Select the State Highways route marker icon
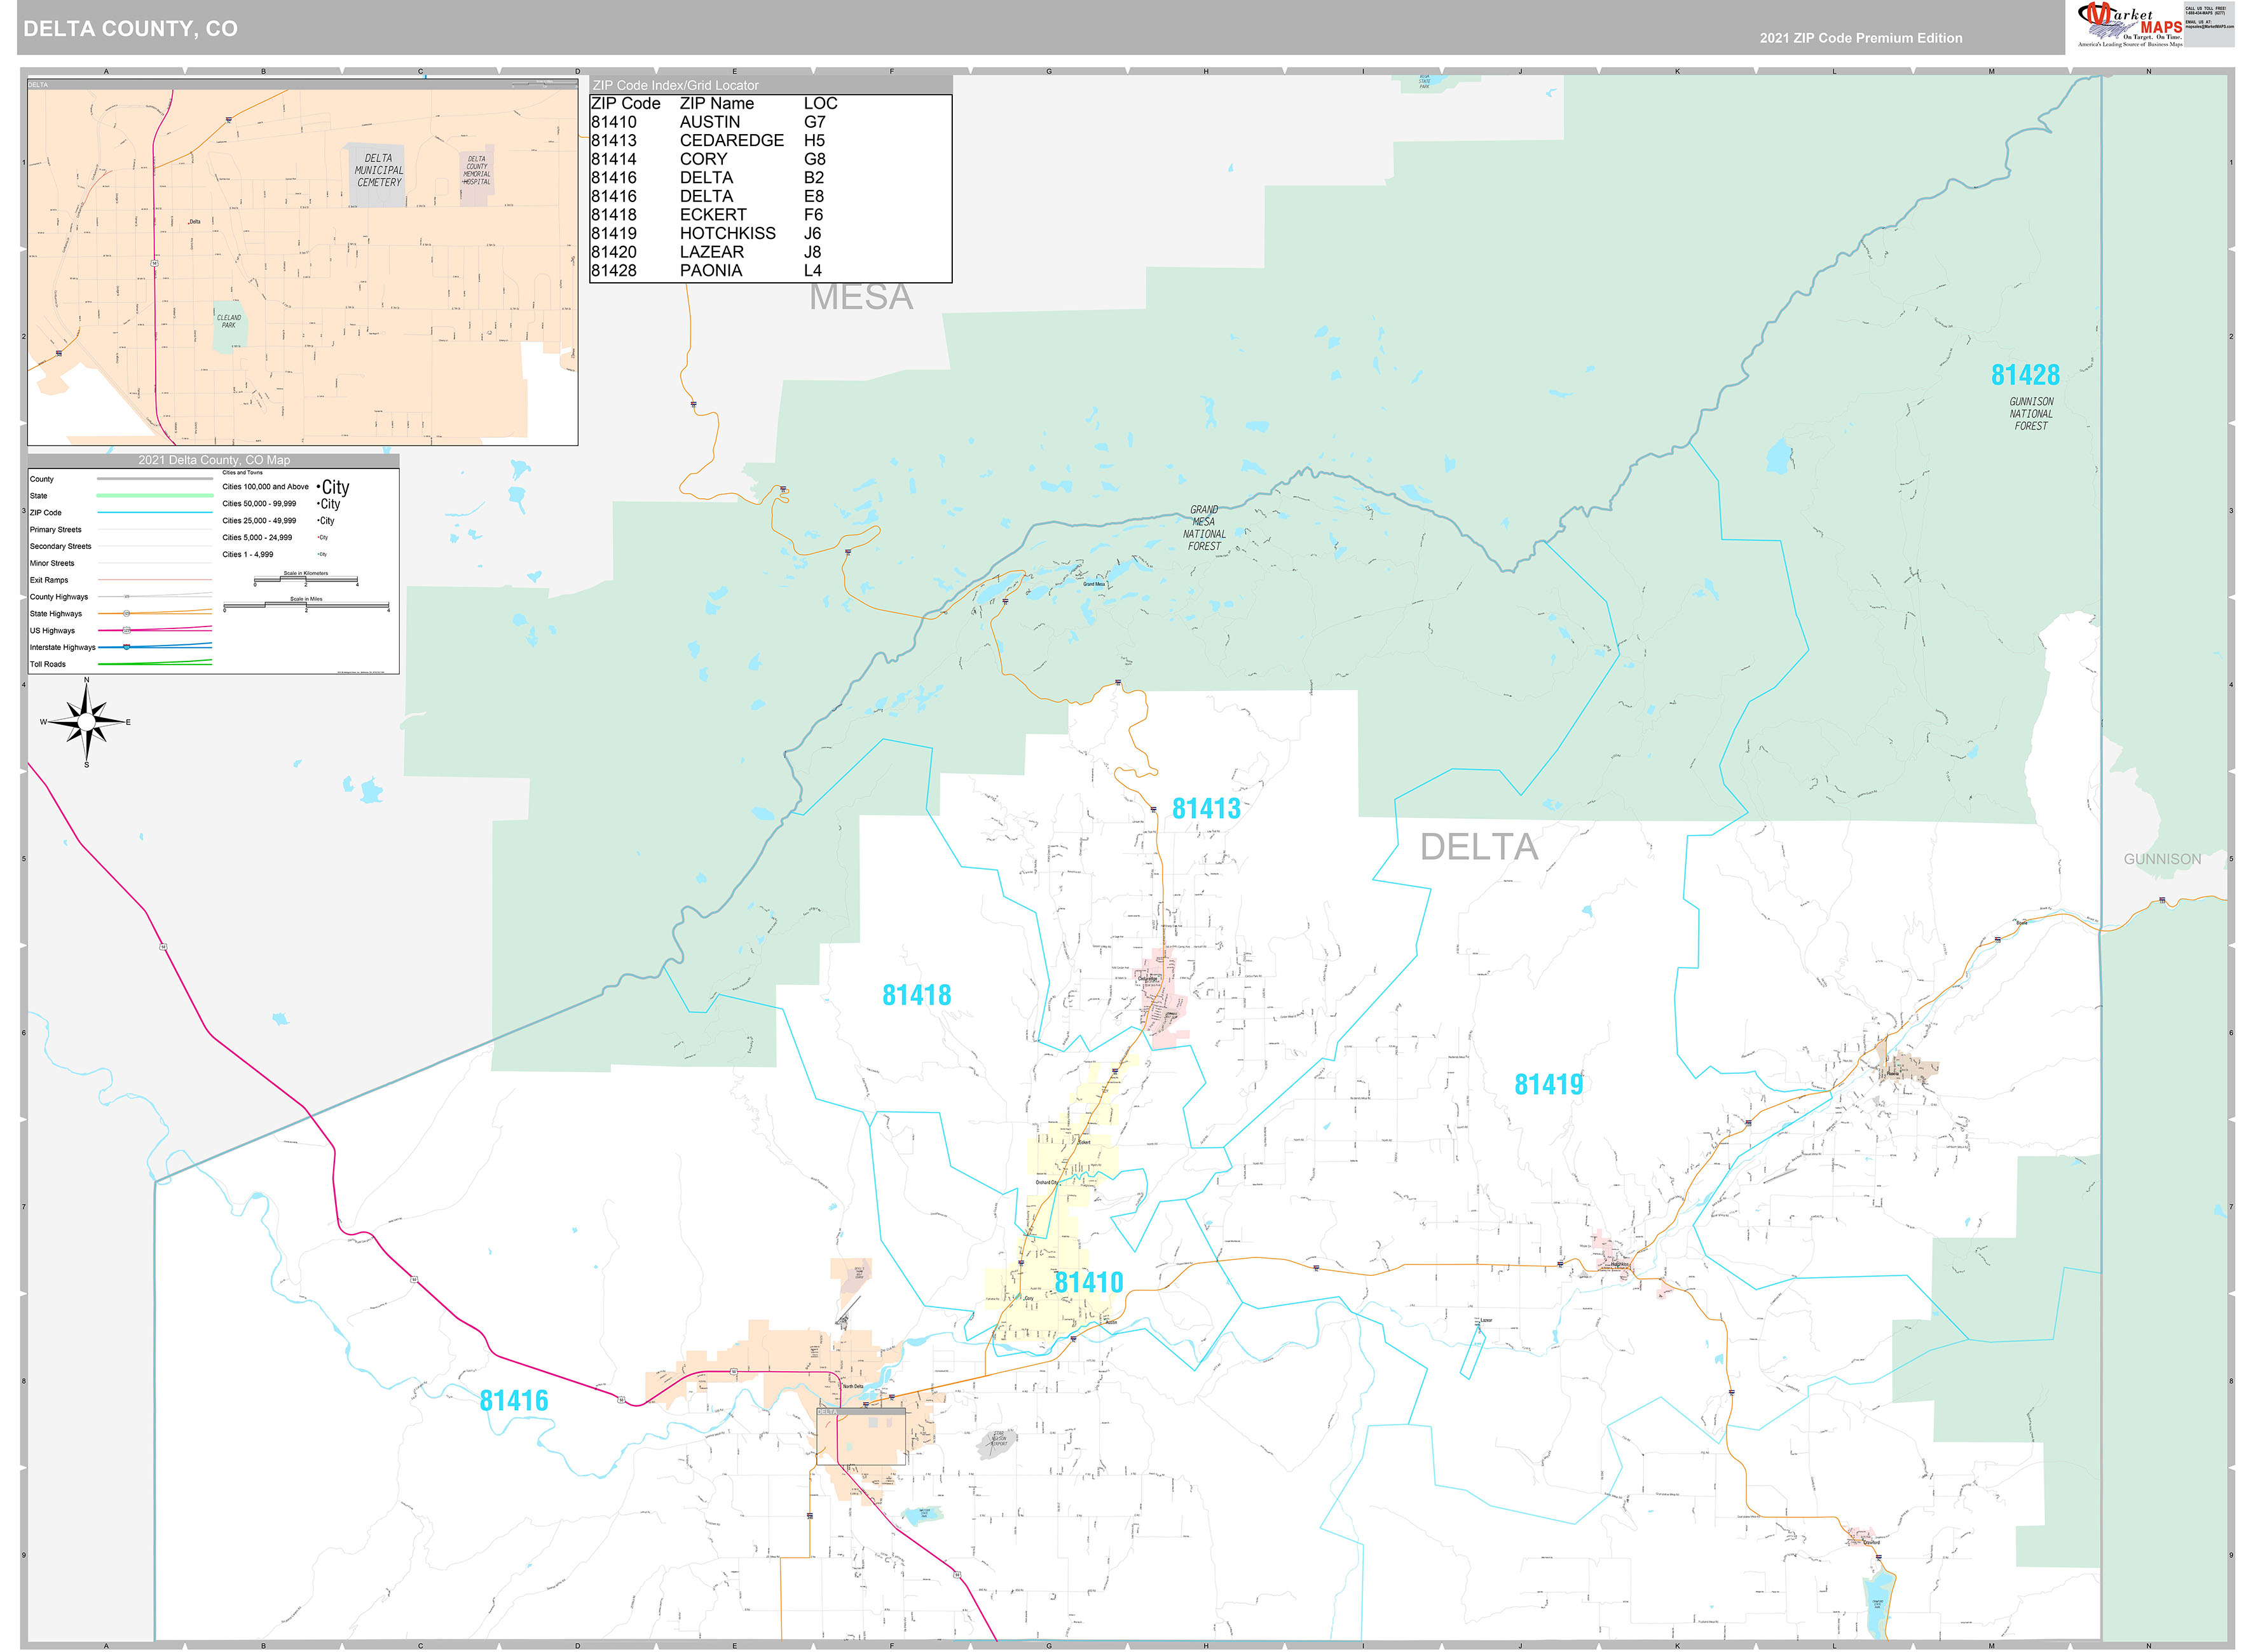The width and height of the screenshot is (2246, 1652). pos(127,613)
